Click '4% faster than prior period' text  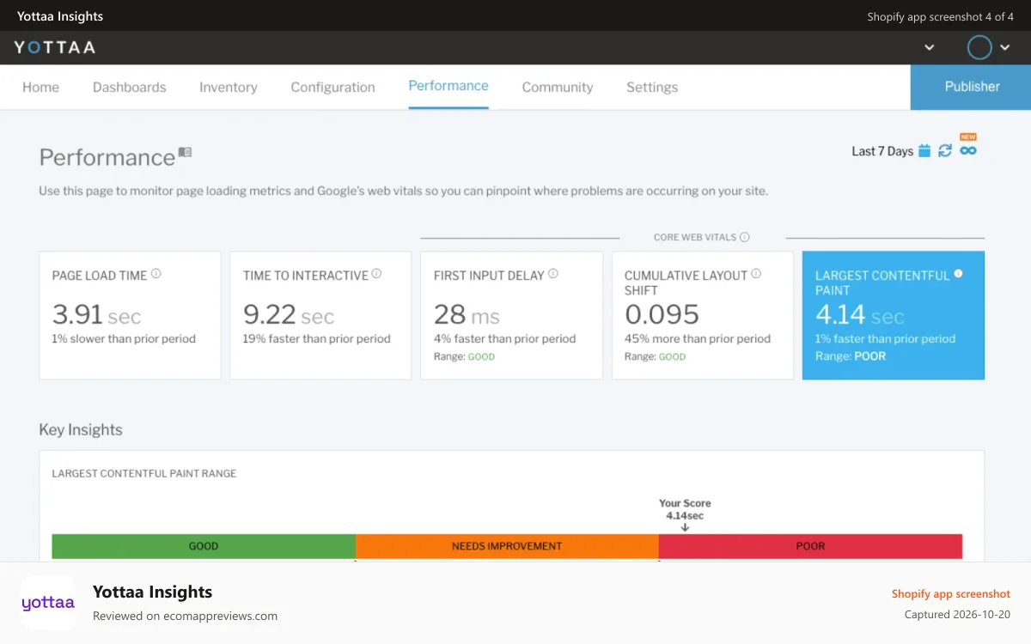coord(505,338)
